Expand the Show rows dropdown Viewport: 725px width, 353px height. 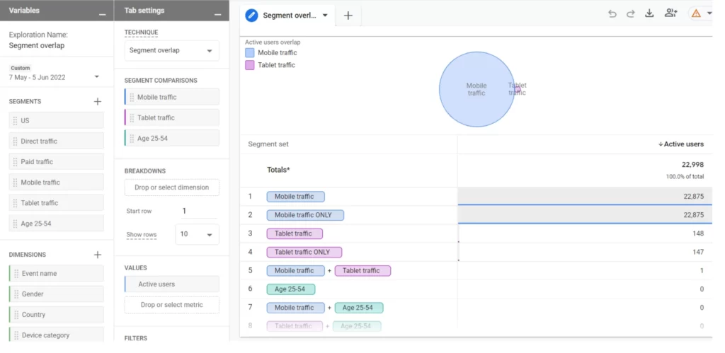coord(196,234)
